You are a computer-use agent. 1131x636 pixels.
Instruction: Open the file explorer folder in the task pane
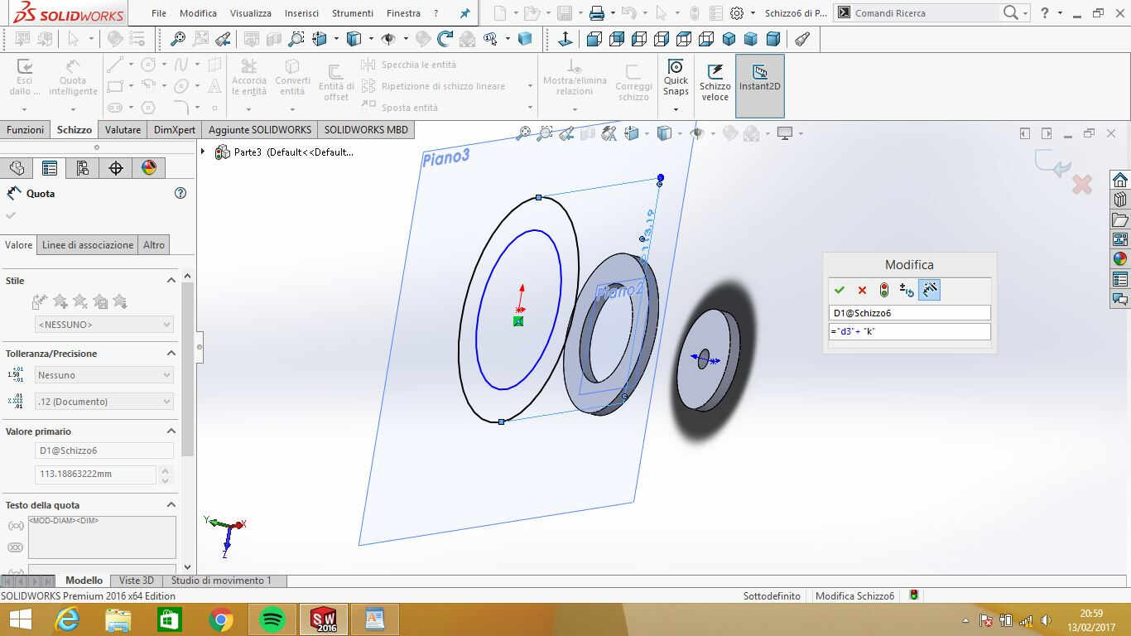tap(1120, 219)
